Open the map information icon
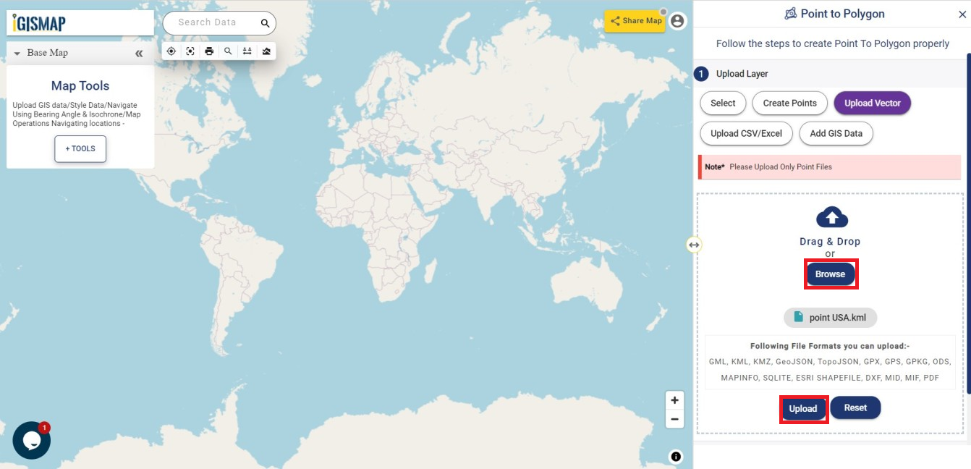This screenshot has width=971, height=469. (x=675, y=457)
